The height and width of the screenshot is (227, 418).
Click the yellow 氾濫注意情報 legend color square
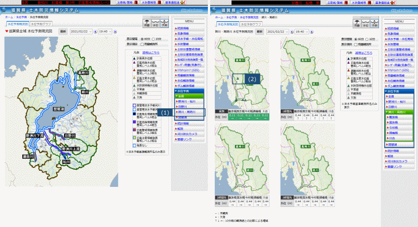click(x=135, y=138)
